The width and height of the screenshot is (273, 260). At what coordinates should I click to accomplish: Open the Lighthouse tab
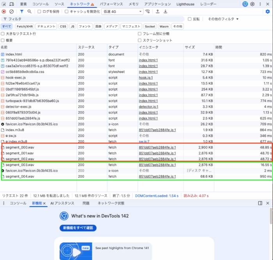tap(186, 4)
